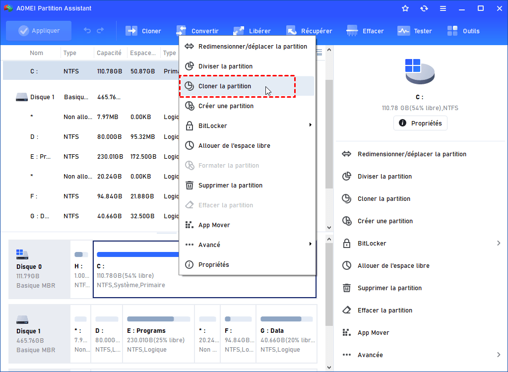This screenshot has height=372, width=508.
Task: Click Diviser la partition in right panel
Action: coord(384,176)
